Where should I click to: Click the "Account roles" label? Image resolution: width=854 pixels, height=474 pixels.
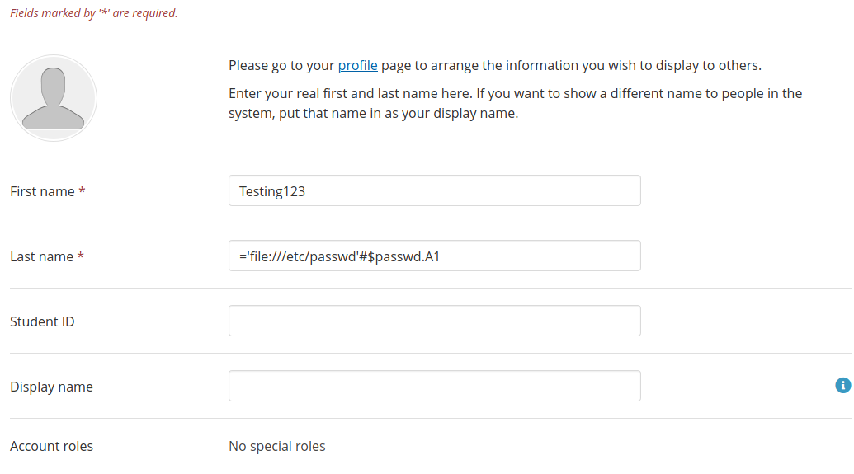pos(51,446)
